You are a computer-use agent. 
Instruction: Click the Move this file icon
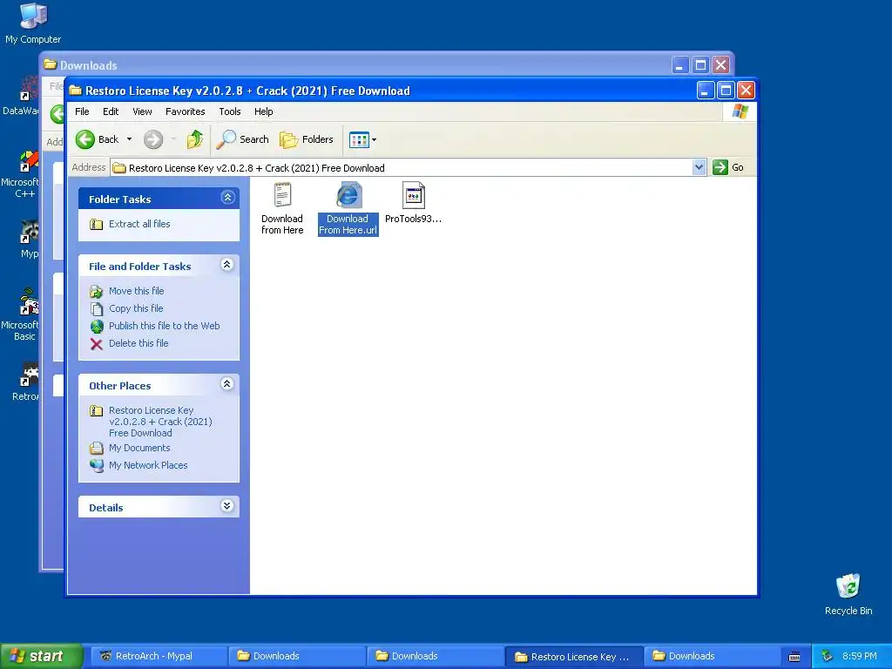[97, 291]
